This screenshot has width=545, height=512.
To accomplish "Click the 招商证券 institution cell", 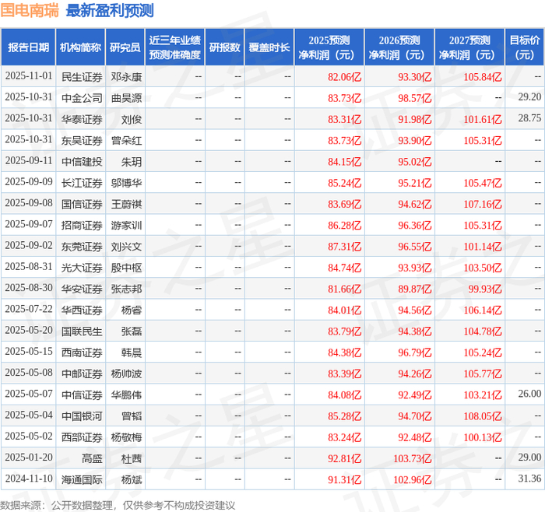I will click(82, 225).
